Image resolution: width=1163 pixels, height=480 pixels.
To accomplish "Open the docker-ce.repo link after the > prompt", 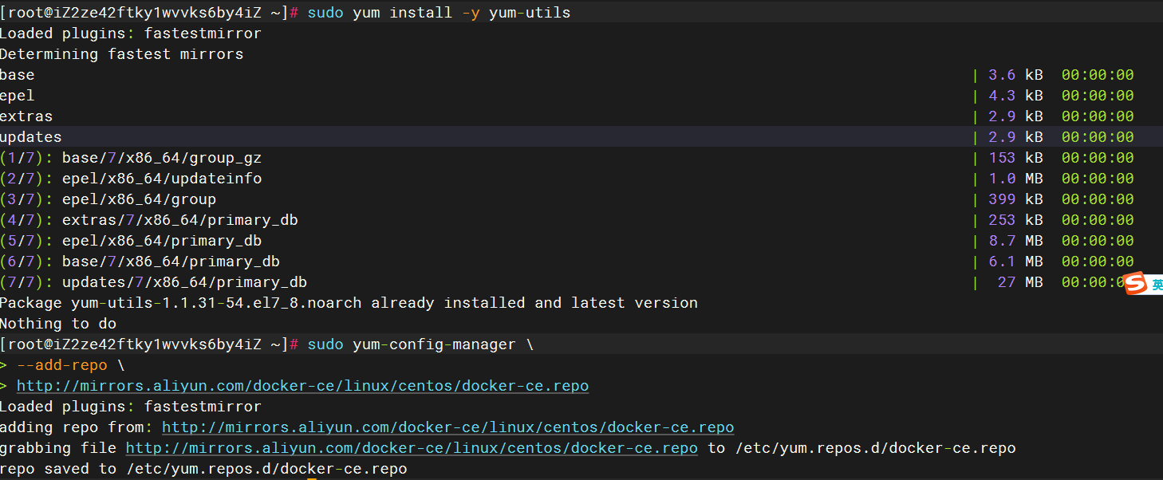I will (302, 386).
